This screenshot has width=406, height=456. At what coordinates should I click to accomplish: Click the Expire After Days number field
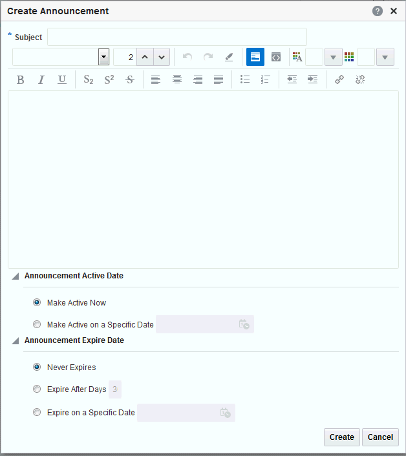pyautogui.click(x=115, y=389)
